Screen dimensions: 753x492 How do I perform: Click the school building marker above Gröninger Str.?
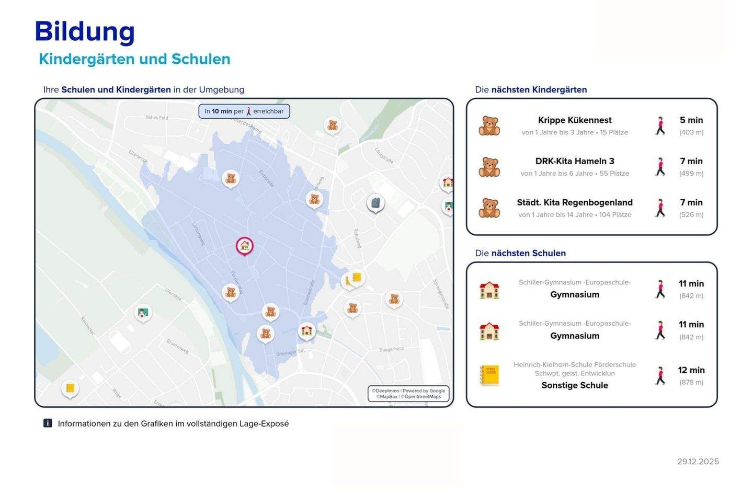click(306, 330)
